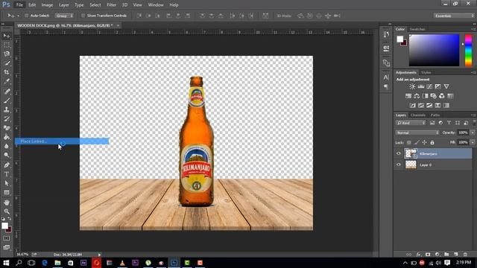Open the File menu
This screenshot has height=268, width=477.
19,5
